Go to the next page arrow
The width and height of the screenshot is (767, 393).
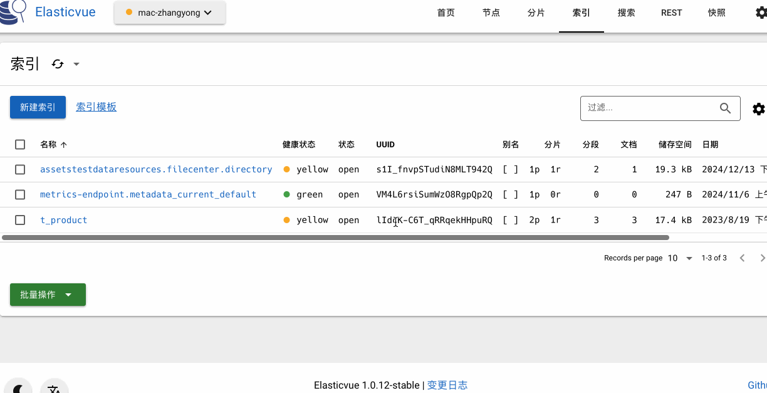[762, 258]
